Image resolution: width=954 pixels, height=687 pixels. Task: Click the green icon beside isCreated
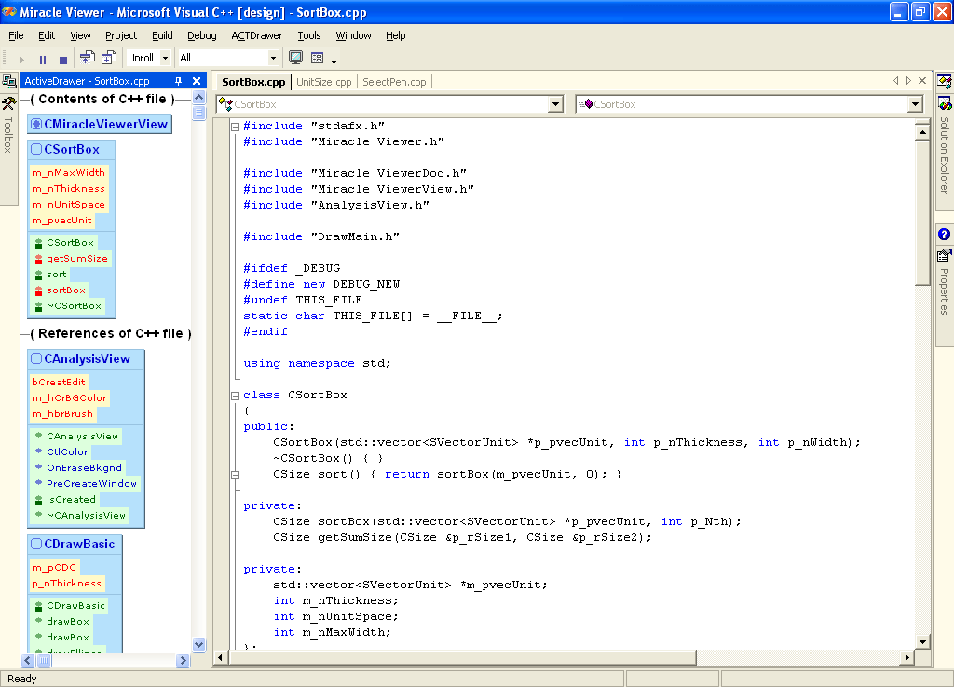click(38, 500)
